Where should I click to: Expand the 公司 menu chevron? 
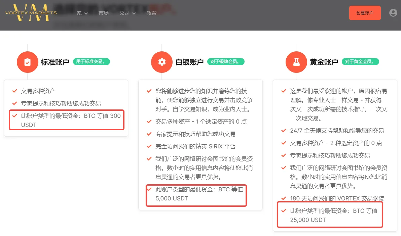click(x=134, y=13)
